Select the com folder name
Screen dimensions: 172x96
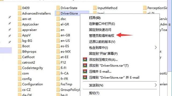click(26, 73)
